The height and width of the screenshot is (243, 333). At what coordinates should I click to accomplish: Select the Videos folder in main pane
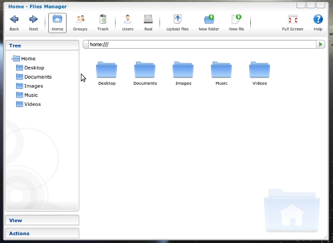[260, 73]
